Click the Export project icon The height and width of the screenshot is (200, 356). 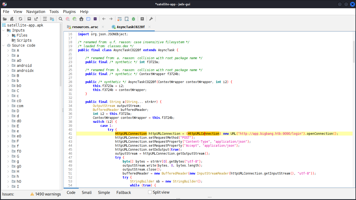point(36,19)
